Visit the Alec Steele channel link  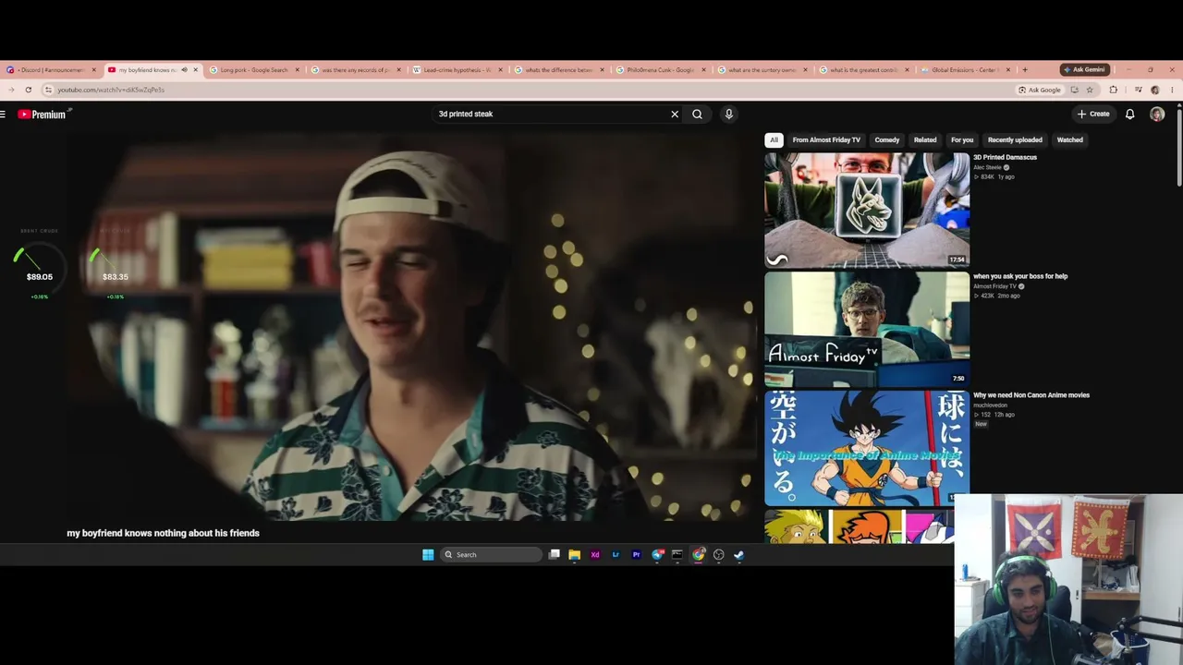987,167
